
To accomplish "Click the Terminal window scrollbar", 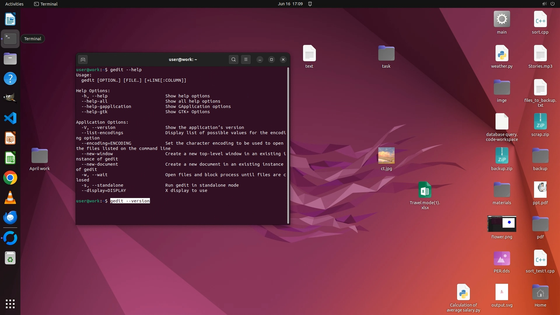I will [288, 145].
